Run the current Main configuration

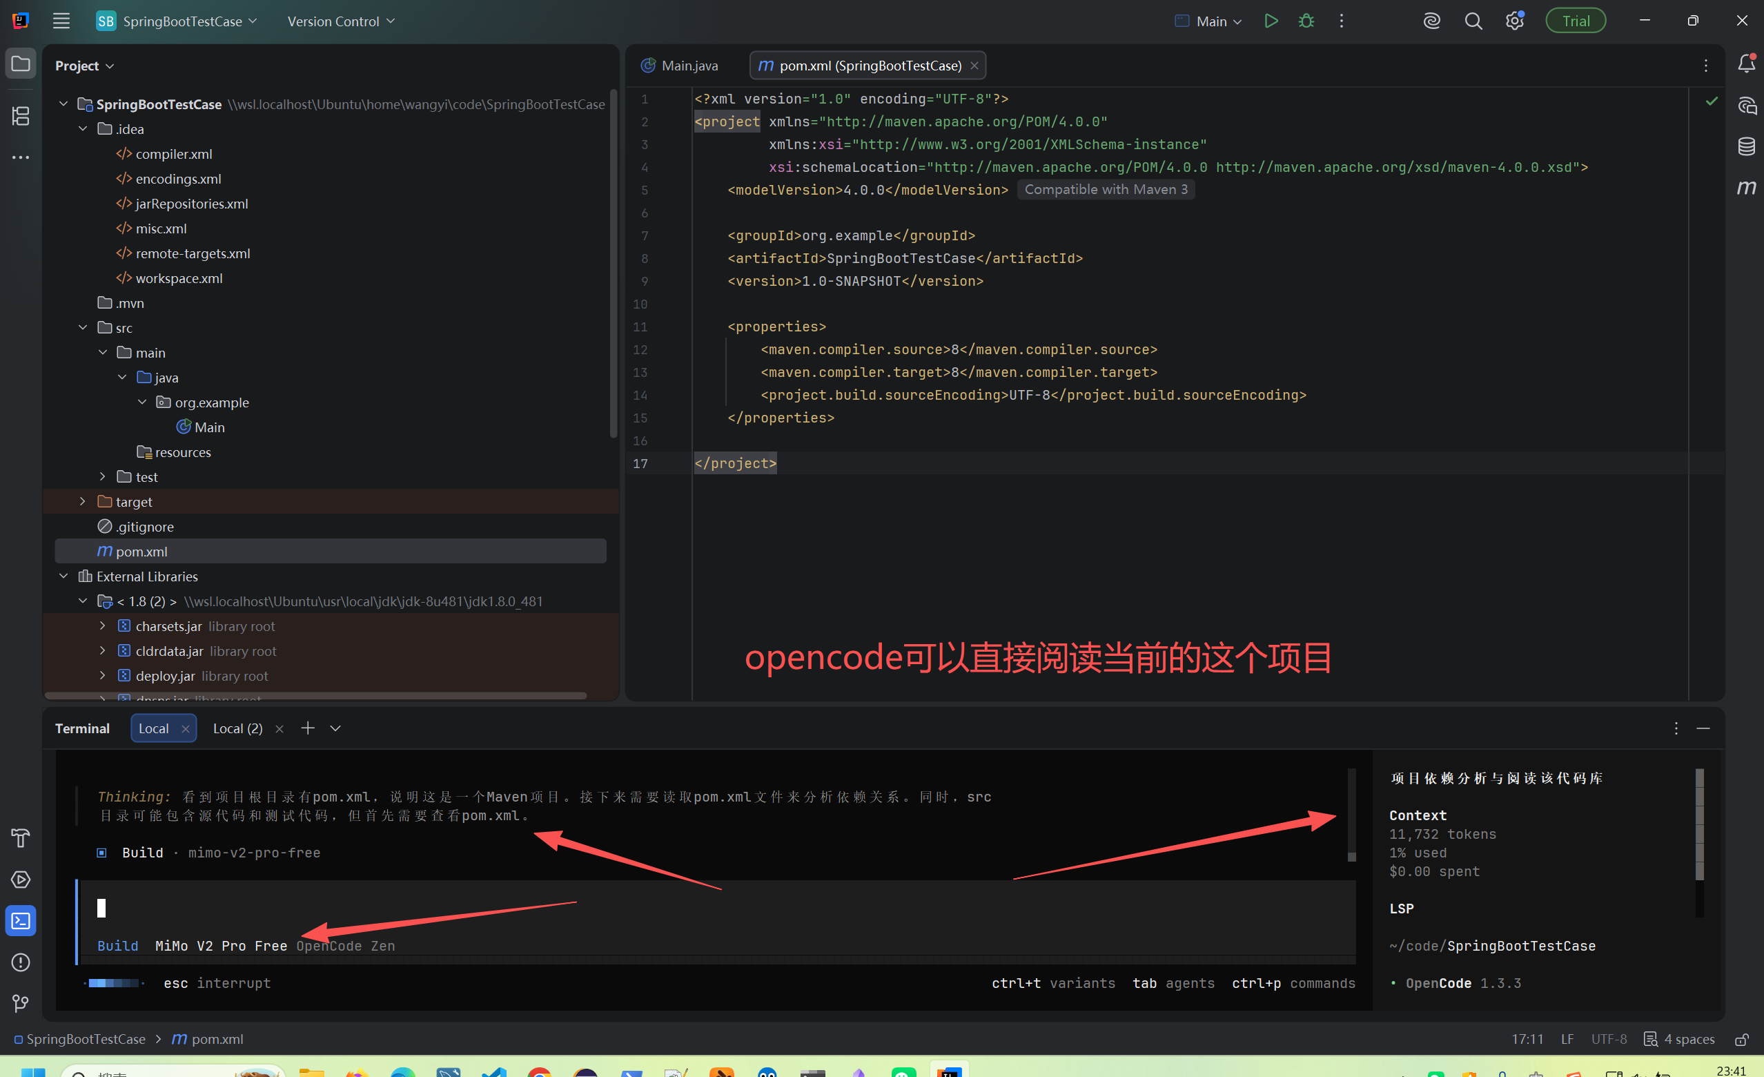[1272, 21]
